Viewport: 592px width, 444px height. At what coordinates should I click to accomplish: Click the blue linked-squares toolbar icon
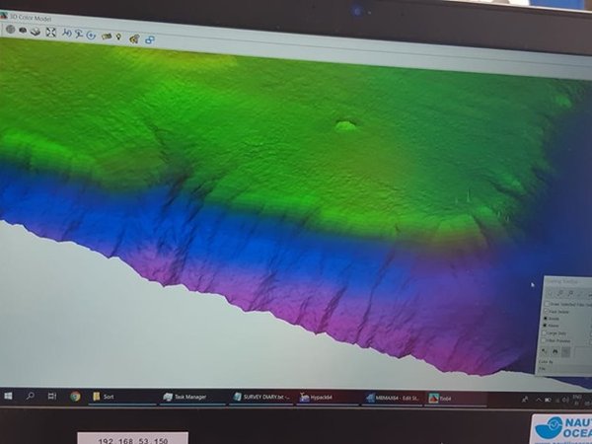150,40
